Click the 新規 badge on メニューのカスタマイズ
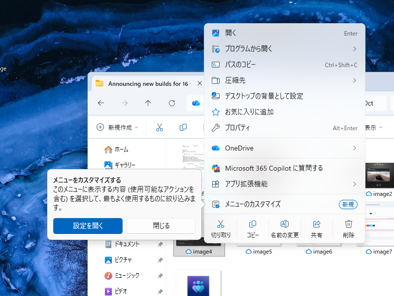 click(348, 204)
